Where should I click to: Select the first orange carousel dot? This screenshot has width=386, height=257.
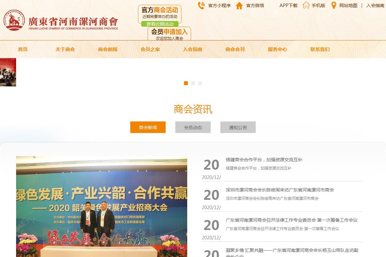point(186,83)
